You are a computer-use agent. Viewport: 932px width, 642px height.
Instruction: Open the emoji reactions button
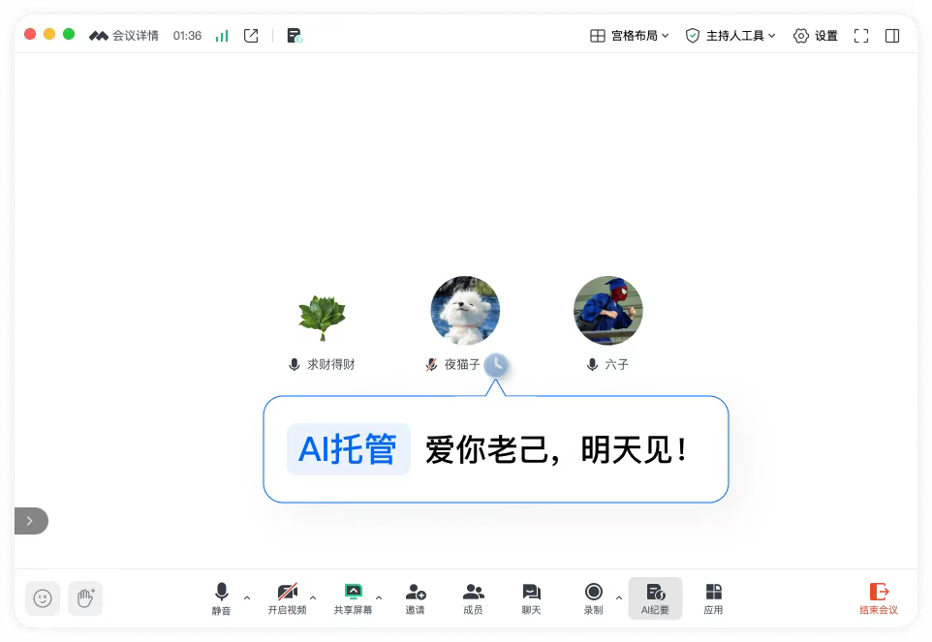[x=43, y=598]
